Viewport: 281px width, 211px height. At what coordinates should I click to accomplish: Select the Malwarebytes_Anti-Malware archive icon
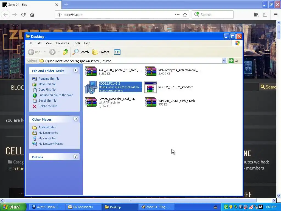coord(151,71)
